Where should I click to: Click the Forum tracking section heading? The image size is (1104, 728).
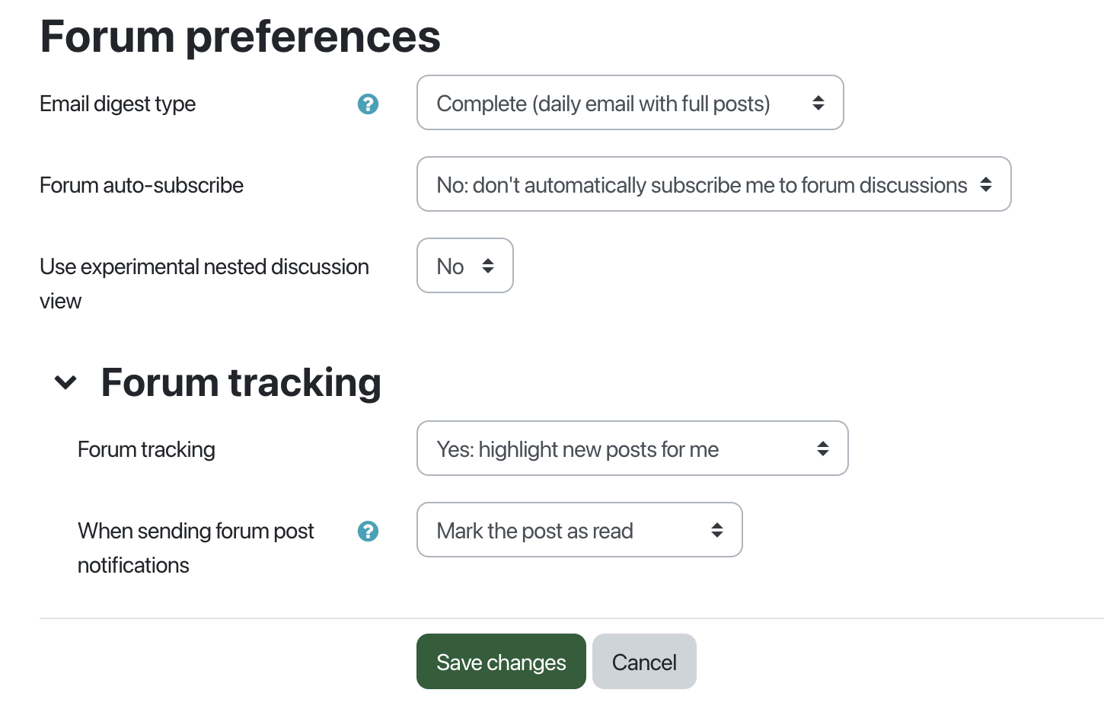pos(241,382)
